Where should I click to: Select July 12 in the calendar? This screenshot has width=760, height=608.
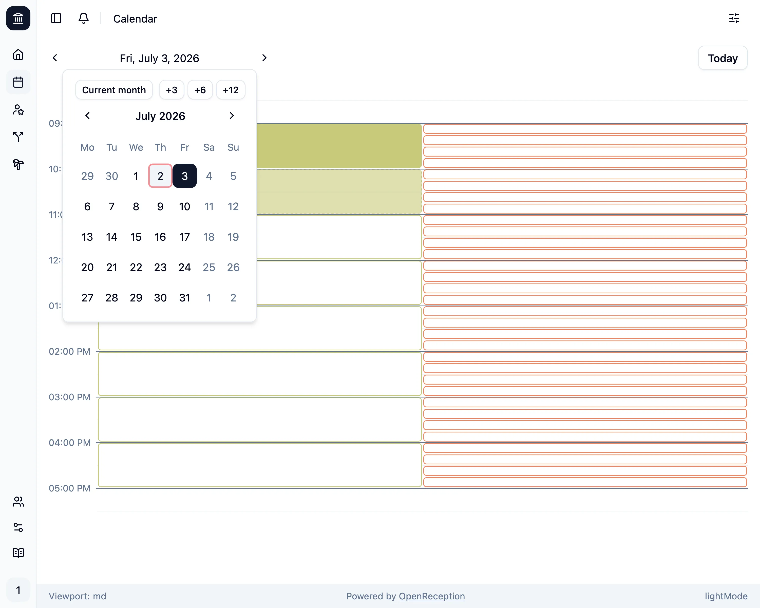tap(233, 206)
